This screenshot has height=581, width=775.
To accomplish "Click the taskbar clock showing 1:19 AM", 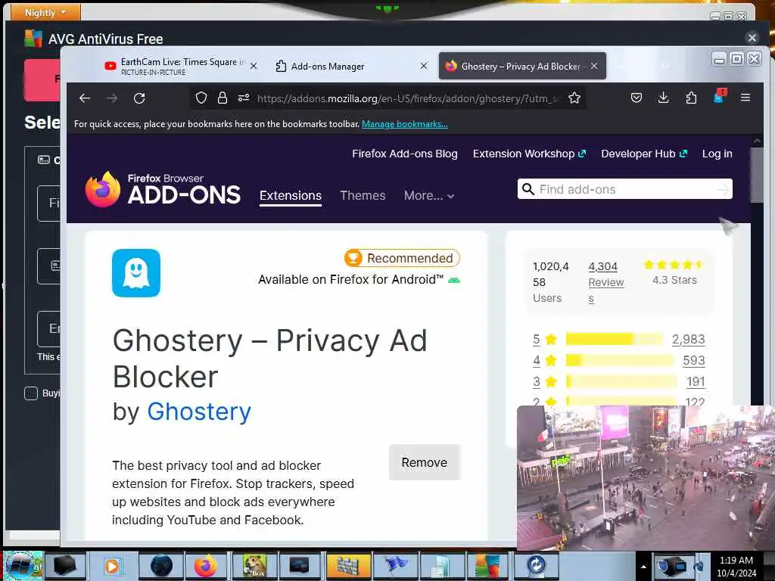I will pyautogui.click(x=736, y=567).
